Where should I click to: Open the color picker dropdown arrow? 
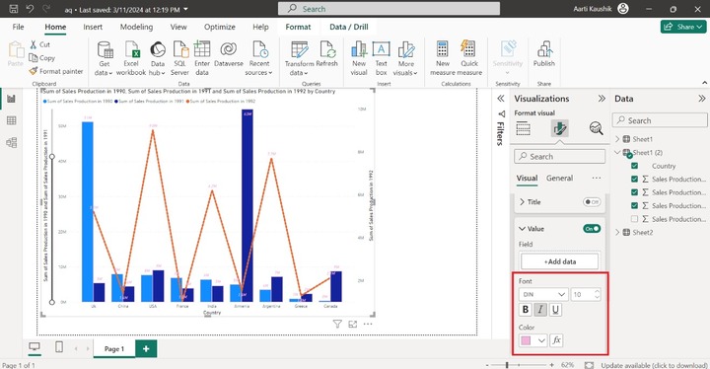pos(541,340)
